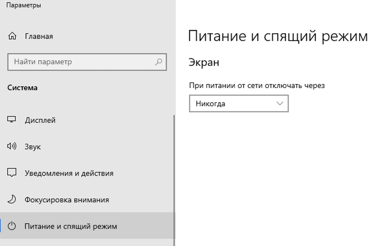The width and height of the screenshot is (378, 246).
Task: Click the sidebar vertical scrollbar
Action: tap(174, 180)
